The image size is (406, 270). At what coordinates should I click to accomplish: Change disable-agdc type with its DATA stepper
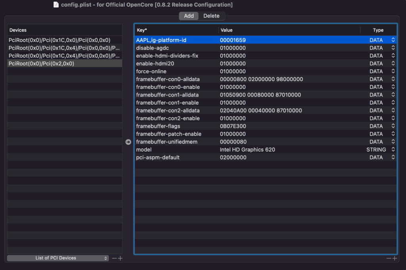pos(392,48)
